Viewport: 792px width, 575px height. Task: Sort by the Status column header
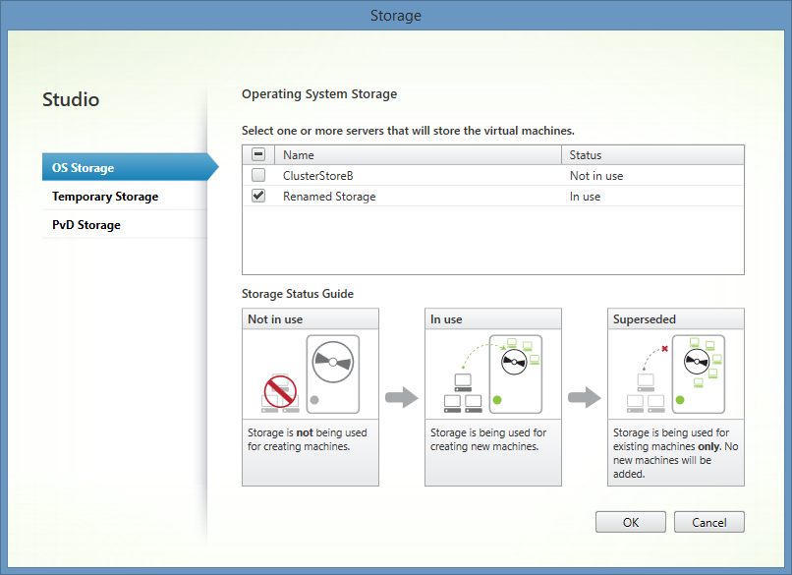pyautogui.click(x=586, y=155)
